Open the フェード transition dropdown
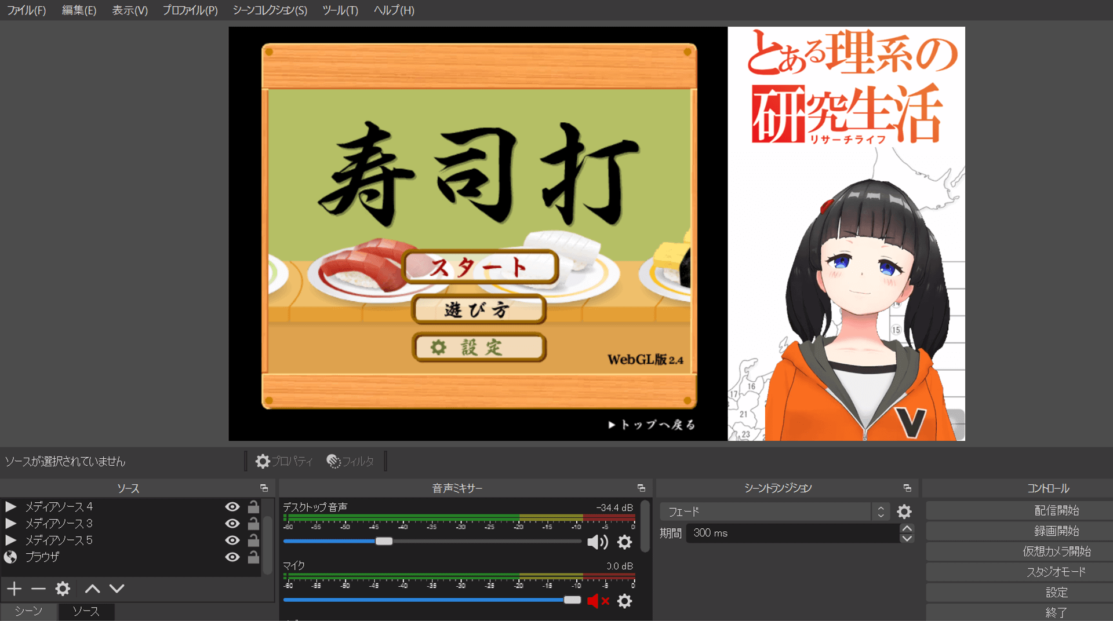This screenshot has width=1113, height=621. click(774, 512)
